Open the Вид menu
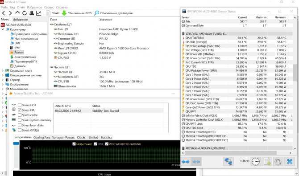Screen dimensions: 299x176 [x=12, y=7]
